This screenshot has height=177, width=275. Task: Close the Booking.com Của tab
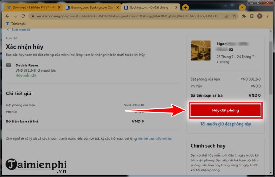coord(117,7)
